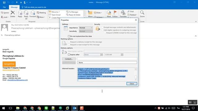Click the volume icon in system tray

coord(169,108)
